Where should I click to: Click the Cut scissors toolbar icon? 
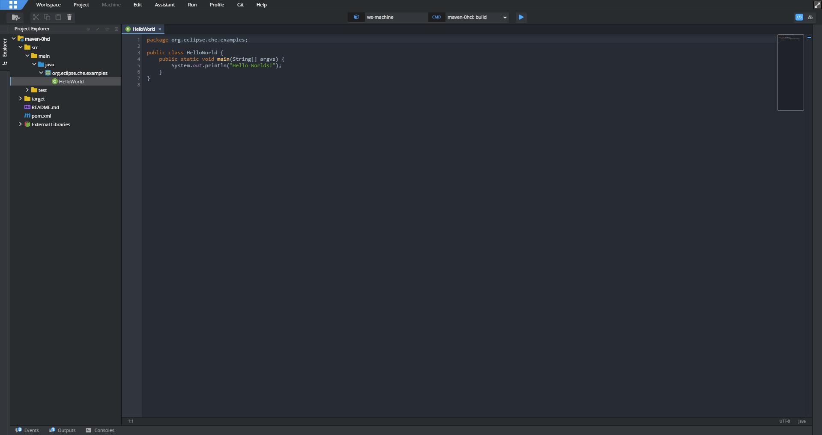pos(36,17)
